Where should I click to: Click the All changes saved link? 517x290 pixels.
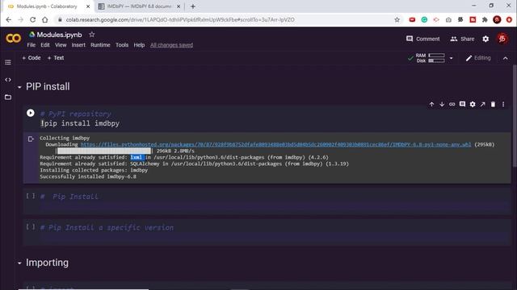pyautogui.click(x=171, y=45)
